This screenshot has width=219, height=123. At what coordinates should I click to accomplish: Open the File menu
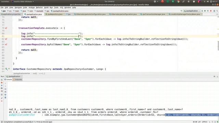(2, 8)
